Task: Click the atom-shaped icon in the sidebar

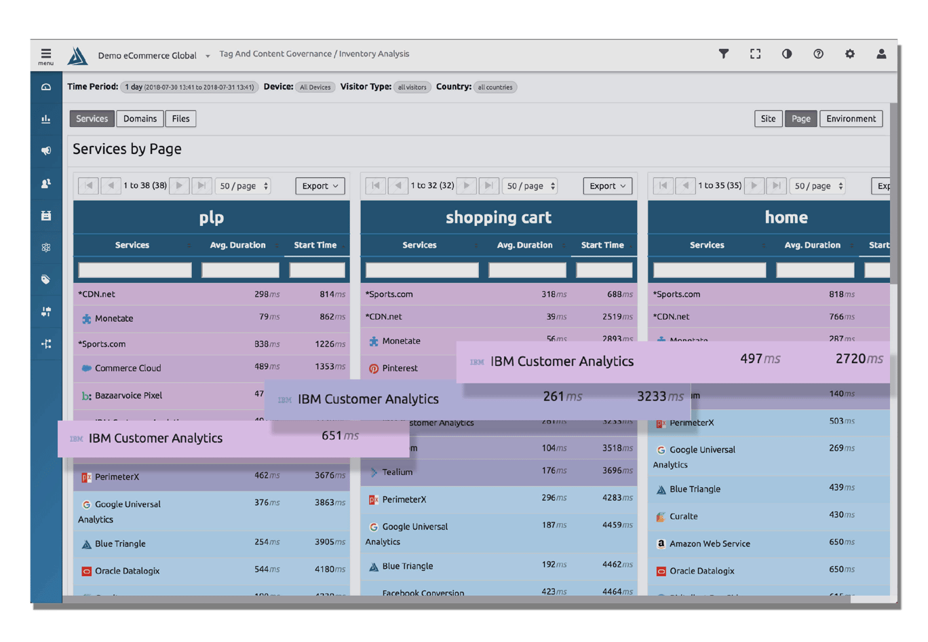Action: pyautogui.click(x=46, y=248)
